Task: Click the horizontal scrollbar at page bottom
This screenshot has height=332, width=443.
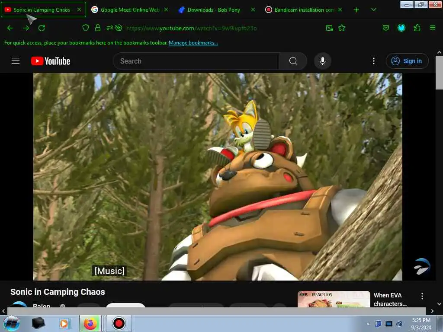Action: point(216,311)
